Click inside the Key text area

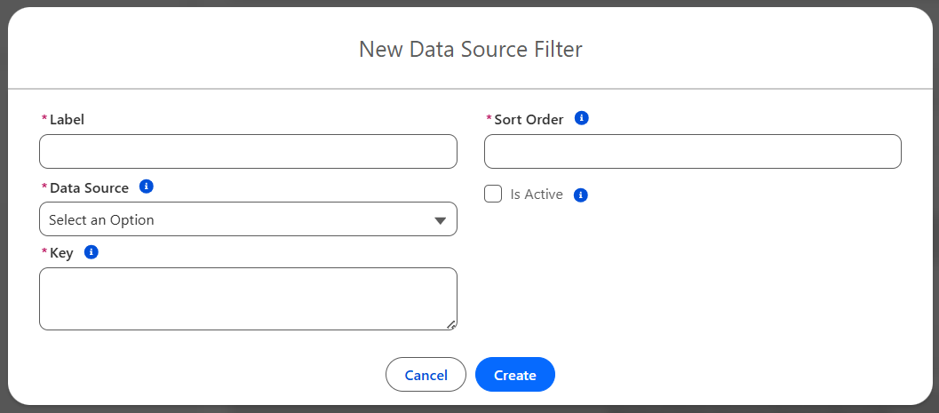pos(248,298)
